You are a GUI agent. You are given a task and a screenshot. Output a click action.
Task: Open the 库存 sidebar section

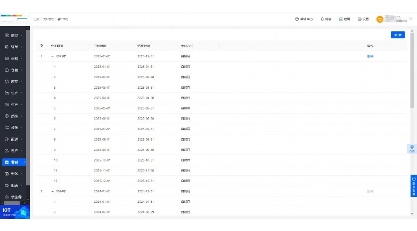pos(13,81)
